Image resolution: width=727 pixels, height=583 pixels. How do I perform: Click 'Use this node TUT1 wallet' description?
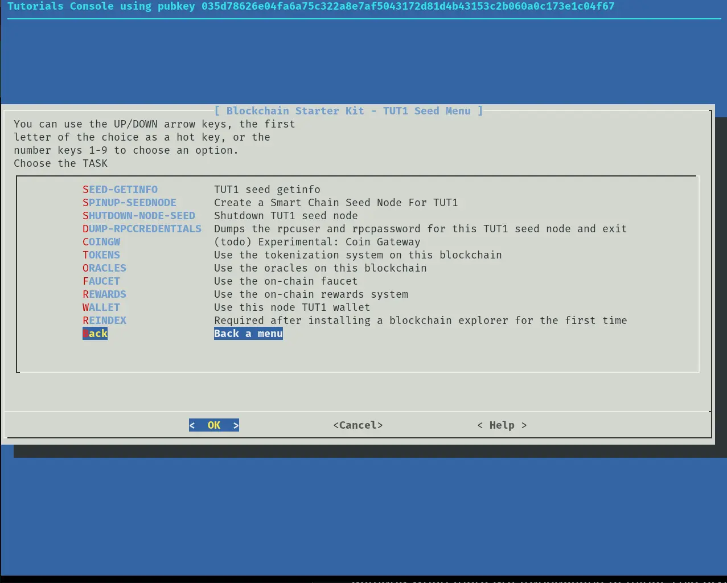click(x=292, y=307)
